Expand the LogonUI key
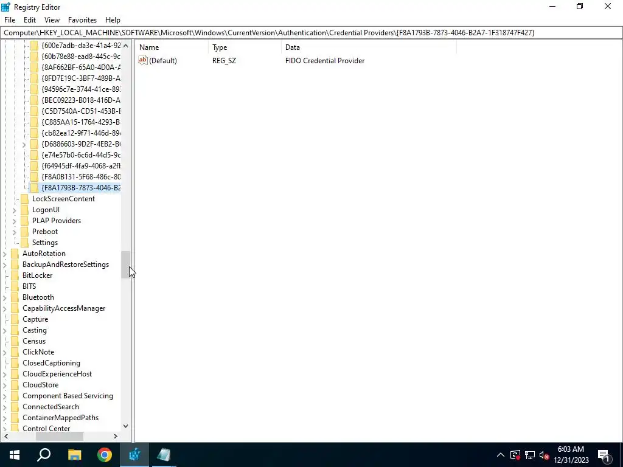Image resolution: width=623 pixels, height=467 pixels. (x=15, y=210)
